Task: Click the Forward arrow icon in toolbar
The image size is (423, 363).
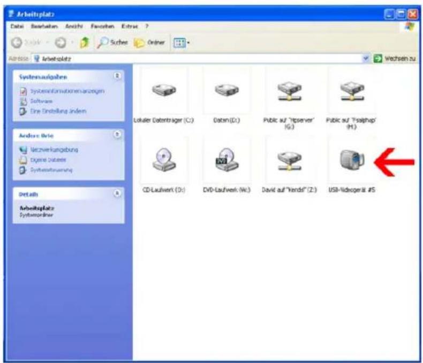Action: [x=61, y=43]
